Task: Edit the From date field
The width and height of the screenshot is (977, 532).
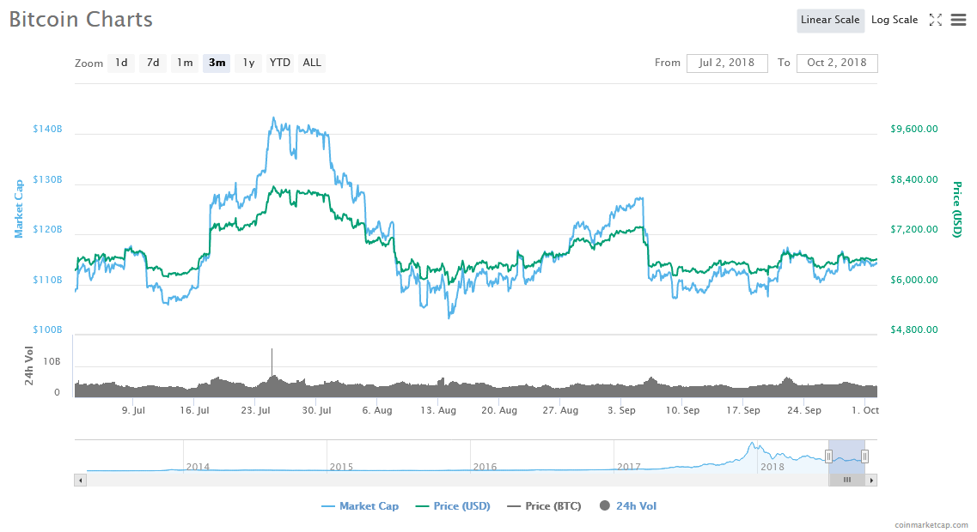Action: tap(727, 63)
